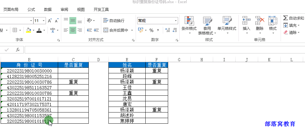Apply percent style

coord(152,30)
